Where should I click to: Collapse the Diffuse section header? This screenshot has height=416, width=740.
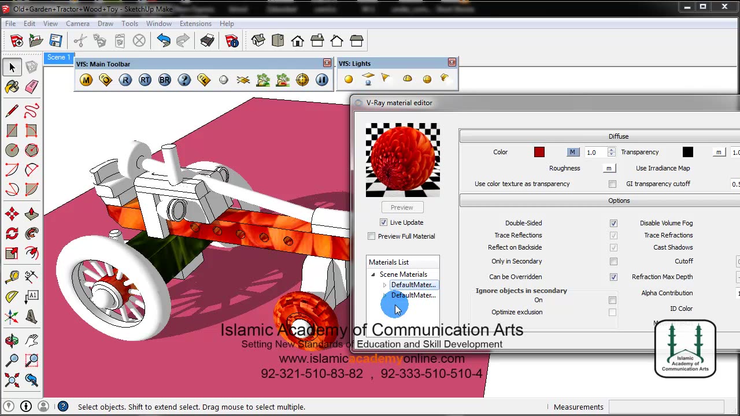tap(600, 136)
